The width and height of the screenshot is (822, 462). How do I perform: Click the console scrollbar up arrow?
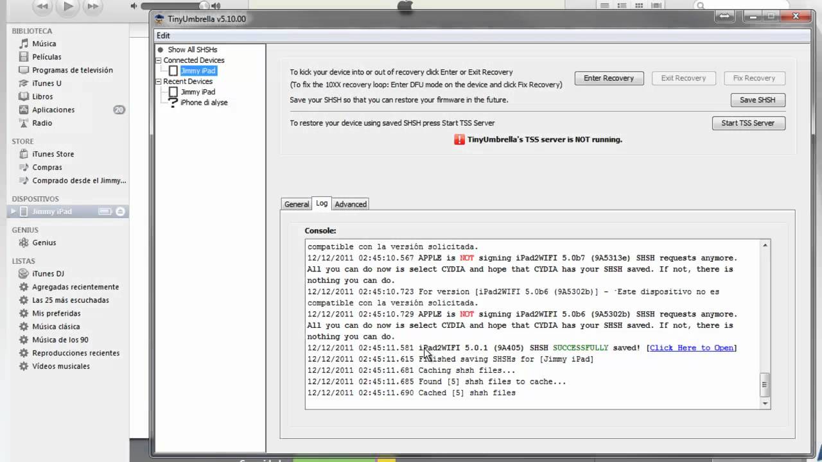764,245
